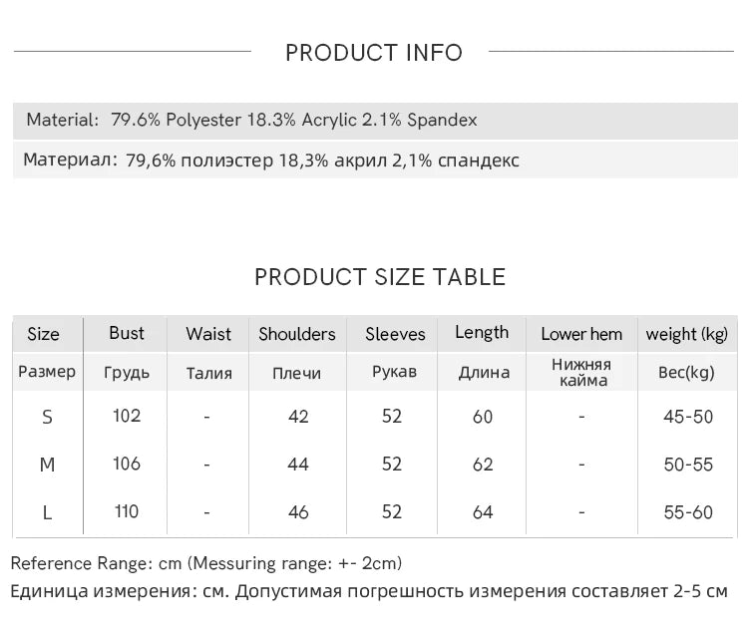The image size is (748, 628).
Task: Select the S size row label
Action: coord(47,417)
